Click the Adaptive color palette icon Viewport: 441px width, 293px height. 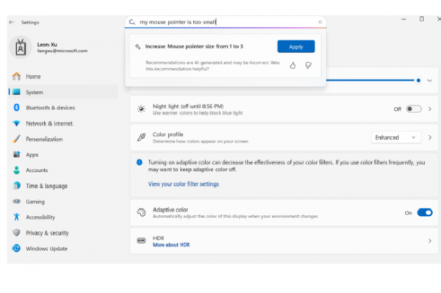click(141, 213)
